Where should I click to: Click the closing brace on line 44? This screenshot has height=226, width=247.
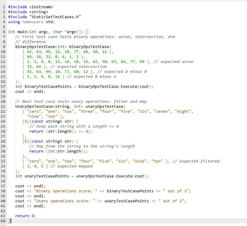click(9, 221)
